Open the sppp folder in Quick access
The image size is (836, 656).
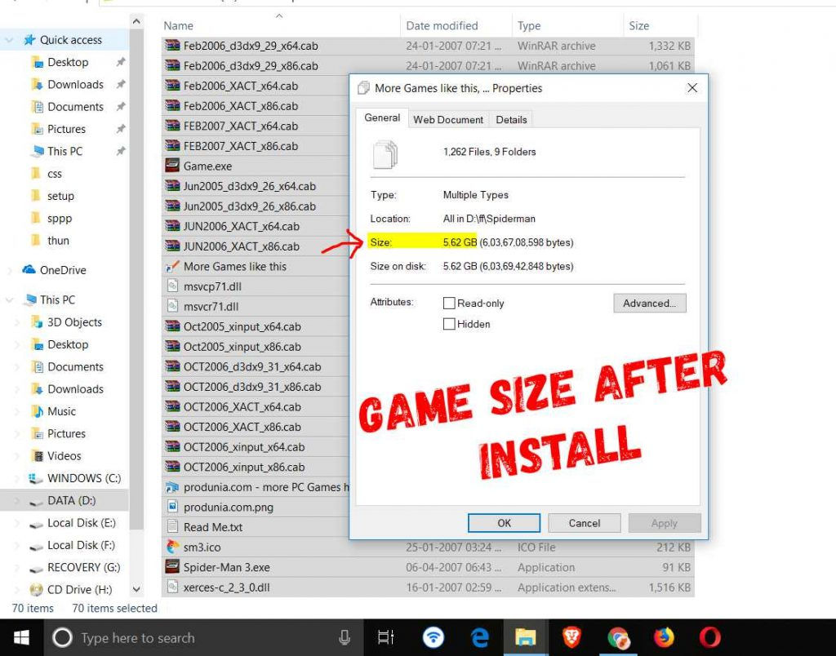(x=59, y=218)
